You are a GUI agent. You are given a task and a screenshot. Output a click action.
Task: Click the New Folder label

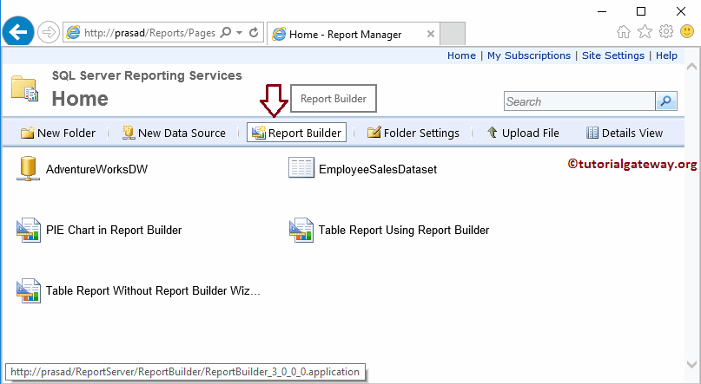(x=66, y=133)
